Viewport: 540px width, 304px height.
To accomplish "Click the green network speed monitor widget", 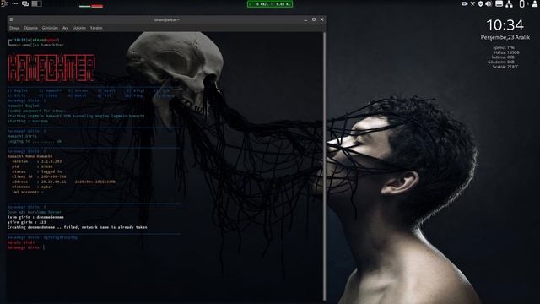I will 270,4.
